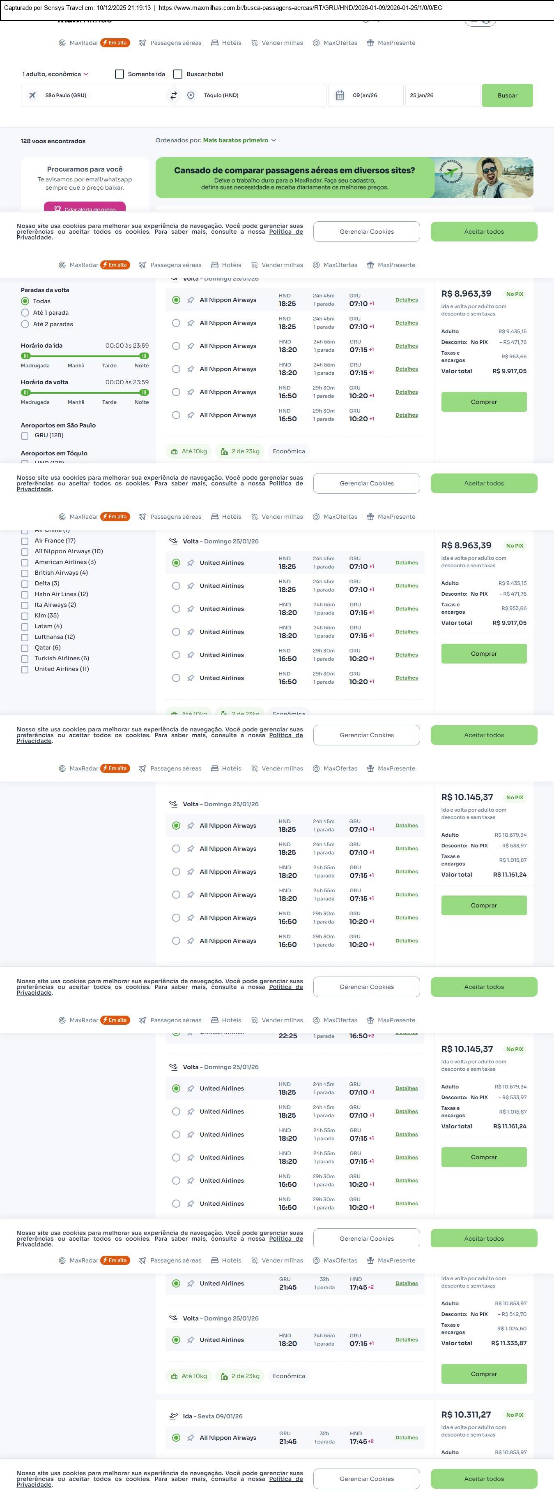Choose Até 2 paradas for return stops

(25, 324)
